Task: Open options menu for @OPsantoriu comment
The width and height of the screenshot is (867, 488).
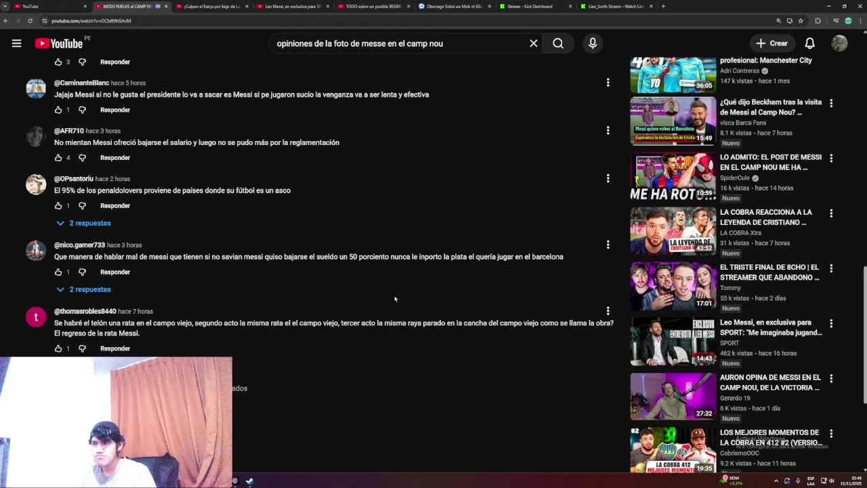Action: tap(608, 178)
